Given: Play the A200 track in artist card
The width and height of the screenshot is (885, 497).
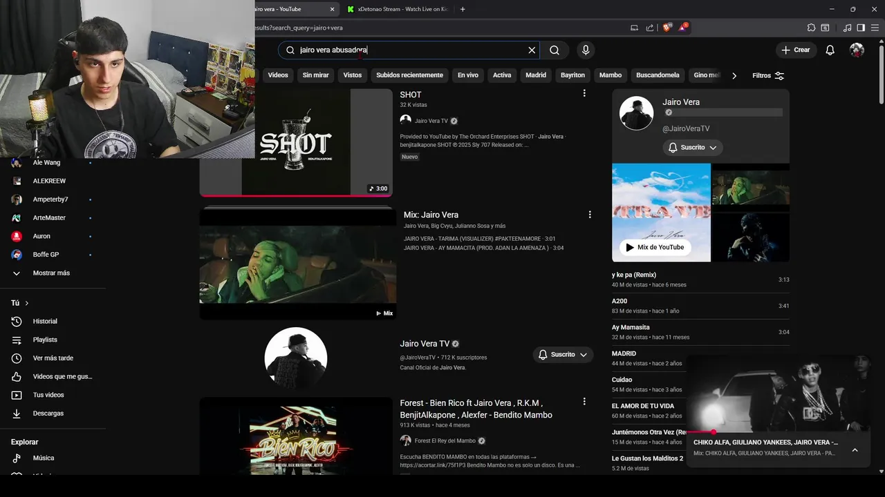Looking at the screenshot, I should 700,306.
